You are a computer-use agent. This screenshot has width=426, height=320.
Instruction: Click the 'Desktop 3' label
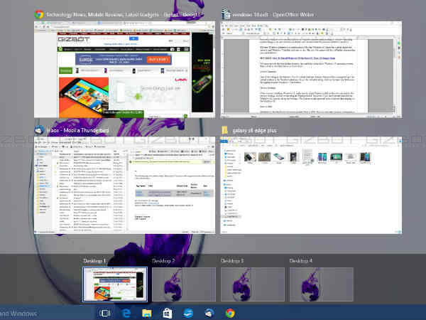232,261
